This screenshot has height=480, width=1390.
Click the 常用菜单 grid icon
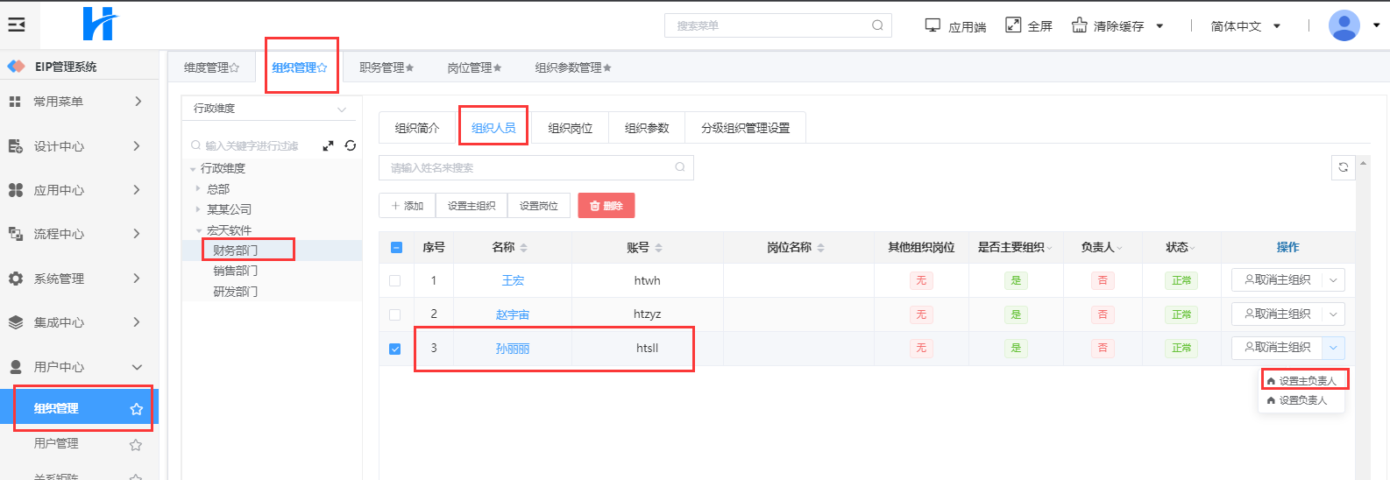pyautogui.click(x=15, y=102)
